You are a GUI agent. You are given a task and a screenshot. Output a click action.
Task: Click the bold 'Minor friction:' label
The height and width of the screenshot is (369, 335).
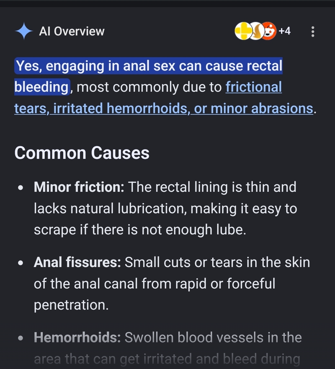coord(79,187)
